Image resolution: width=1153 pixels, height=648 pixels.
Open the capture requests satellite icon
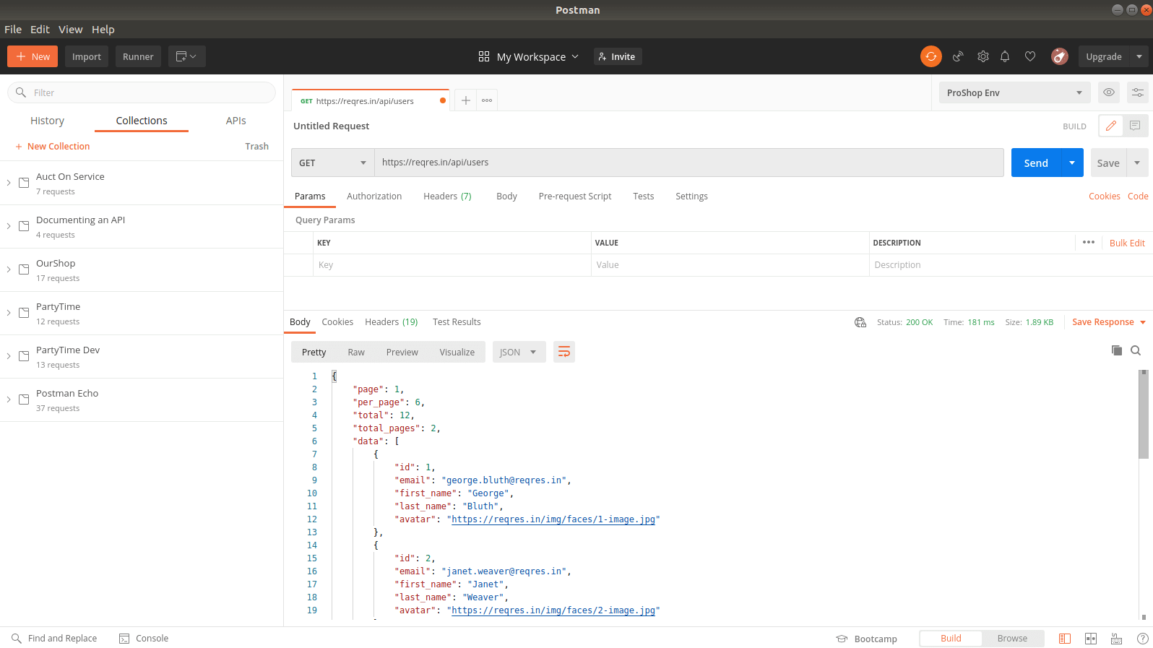pos(958,56)
